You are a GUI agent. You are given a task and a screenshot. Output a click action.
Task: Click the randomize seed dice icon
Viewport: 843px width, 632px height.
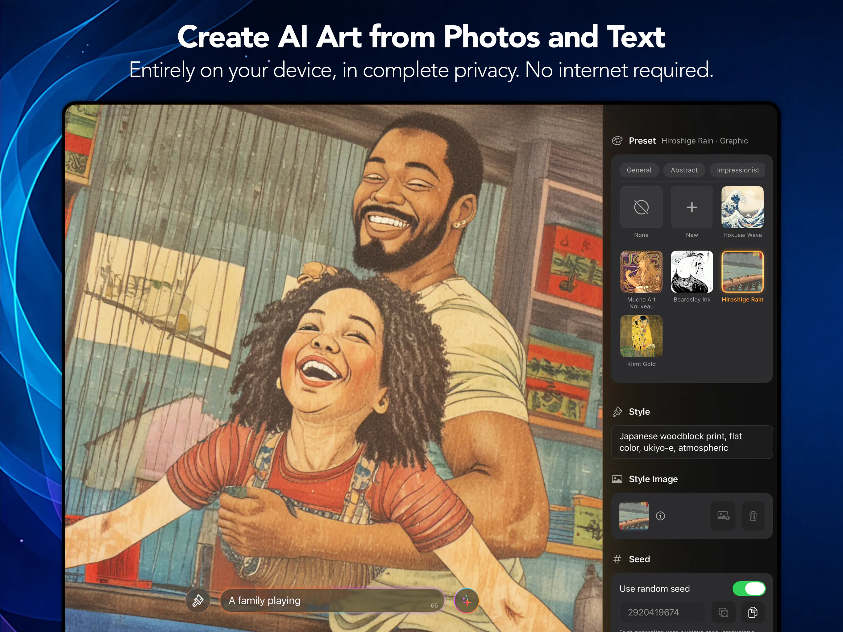[723, 612]
